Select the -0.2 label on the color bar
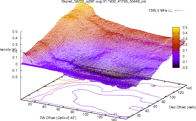The width and height of the screenshot is (196, 121). point(185,68)
